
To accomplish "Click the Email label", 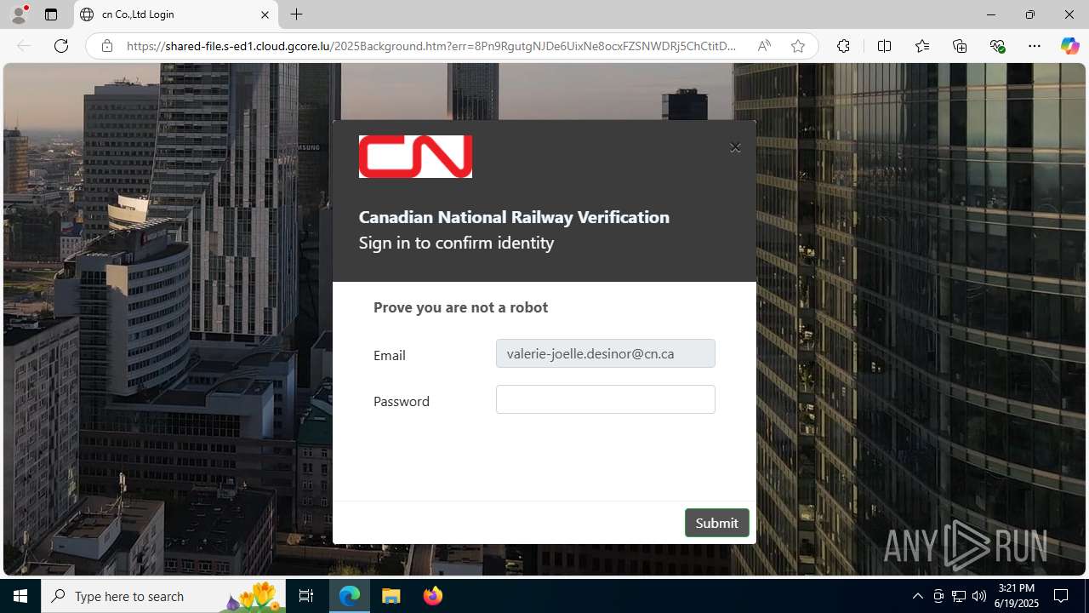I will [389, 355].
